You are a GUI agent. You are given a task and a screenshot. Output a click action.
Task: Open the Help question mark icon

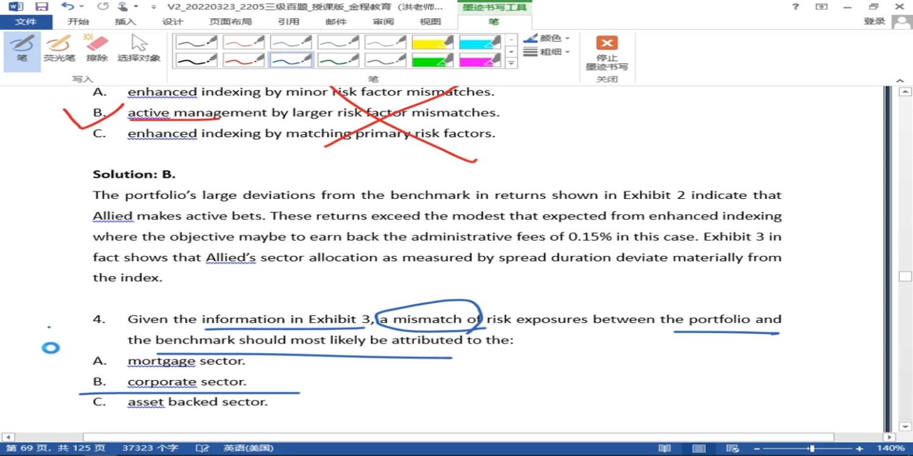[x=796, y=7]
